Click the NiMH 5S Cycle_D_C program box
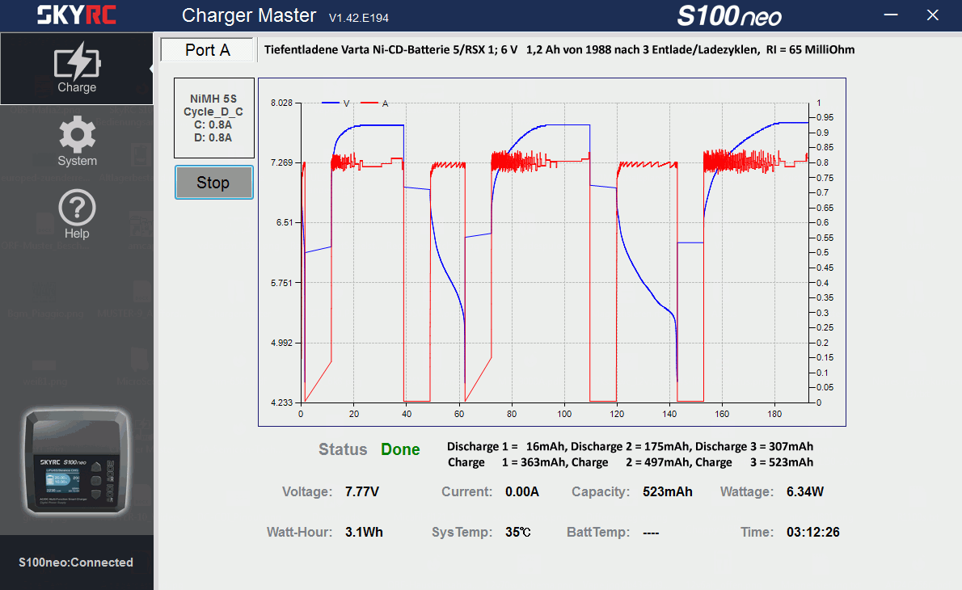 coord(214,118)
